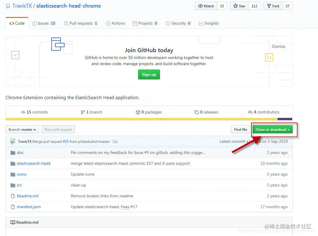The width and height of the screenshot is (318, 236).
Task: Open the Readme.md file
Action: pos(28,196)
